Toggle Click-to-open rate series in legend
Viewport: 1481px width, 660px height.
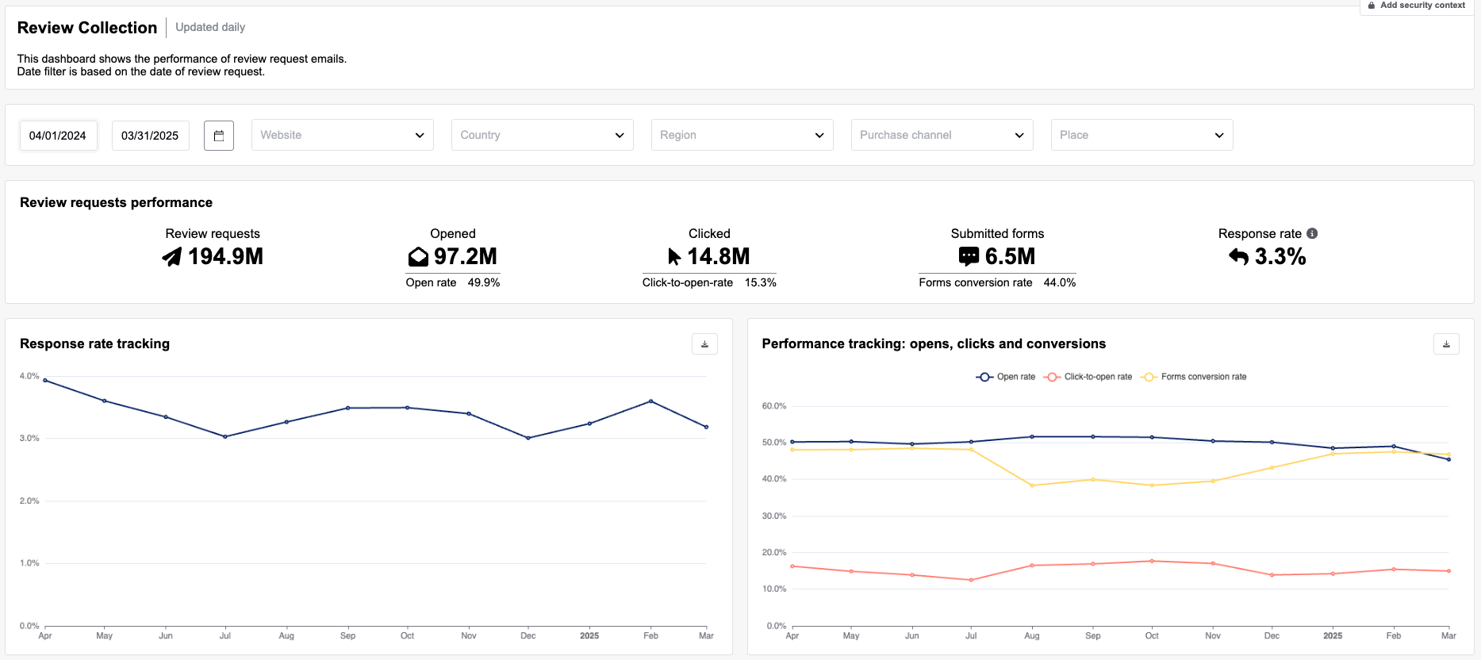click(x=1088, y=377)
